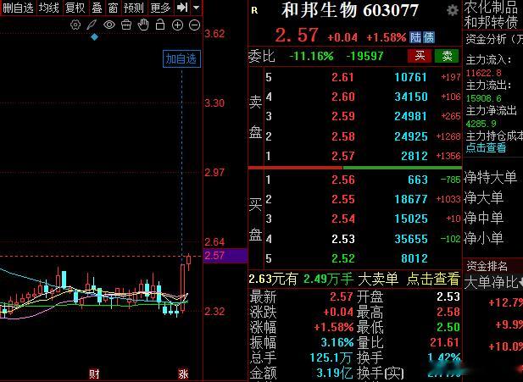The image size is (523, 382).
Task: Click 净小单 in the capital panel
Action: tap(483, 238)
